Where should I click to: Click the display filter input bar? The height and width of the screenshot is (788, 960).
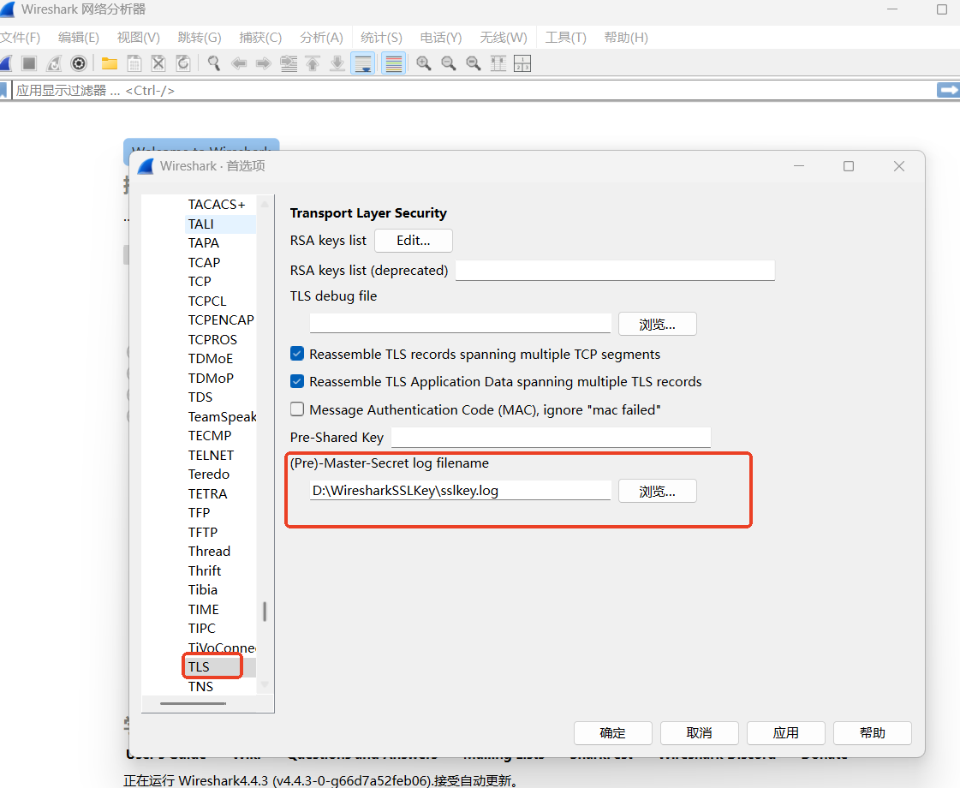point(474,91)
